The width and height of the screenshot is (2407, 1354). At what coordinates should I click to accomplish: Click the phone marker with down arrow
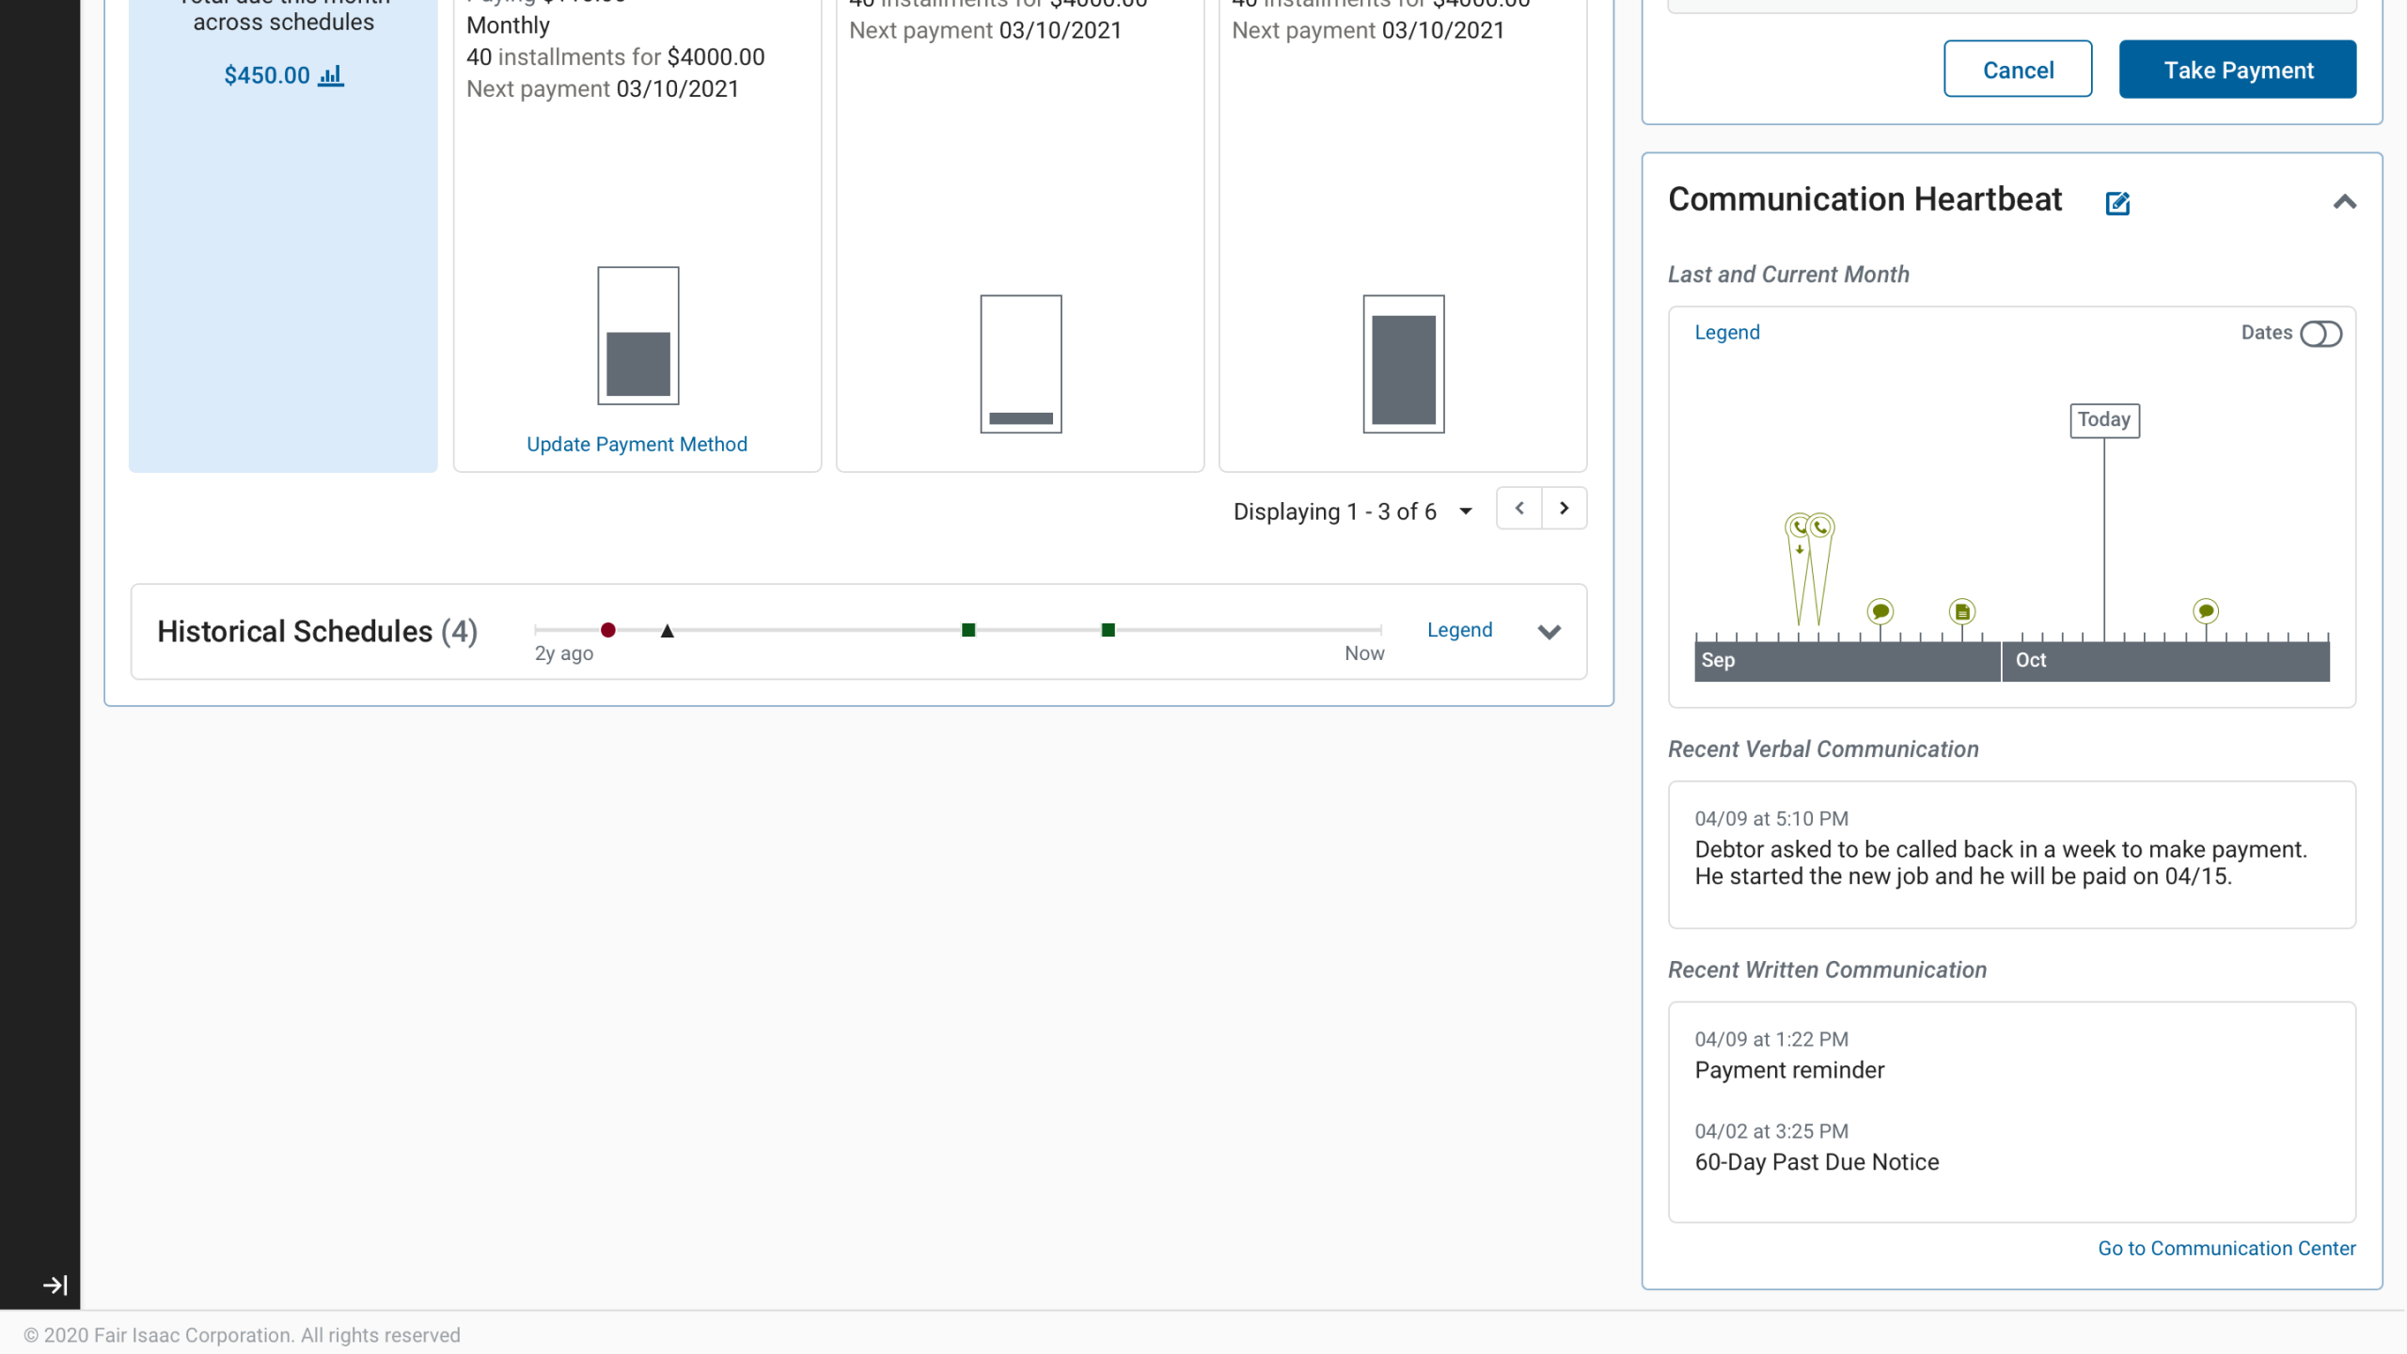point(1798,528)
